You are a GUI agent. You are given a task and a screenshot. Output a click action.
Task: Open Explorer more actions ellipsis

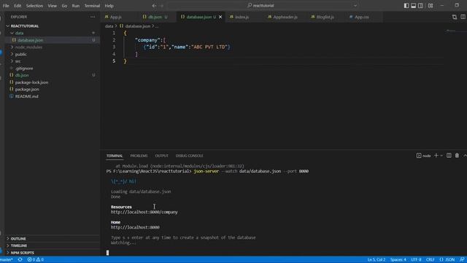[x=93, y=17]
